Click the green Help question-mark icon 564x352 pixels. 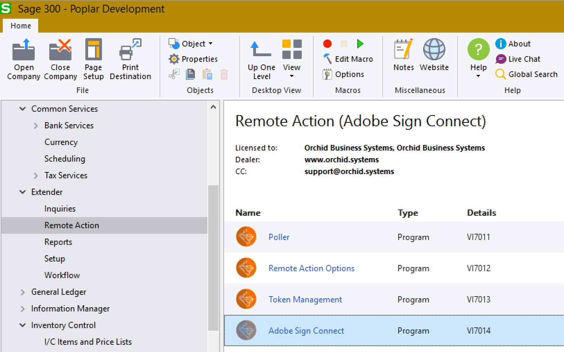click(478, 50)
